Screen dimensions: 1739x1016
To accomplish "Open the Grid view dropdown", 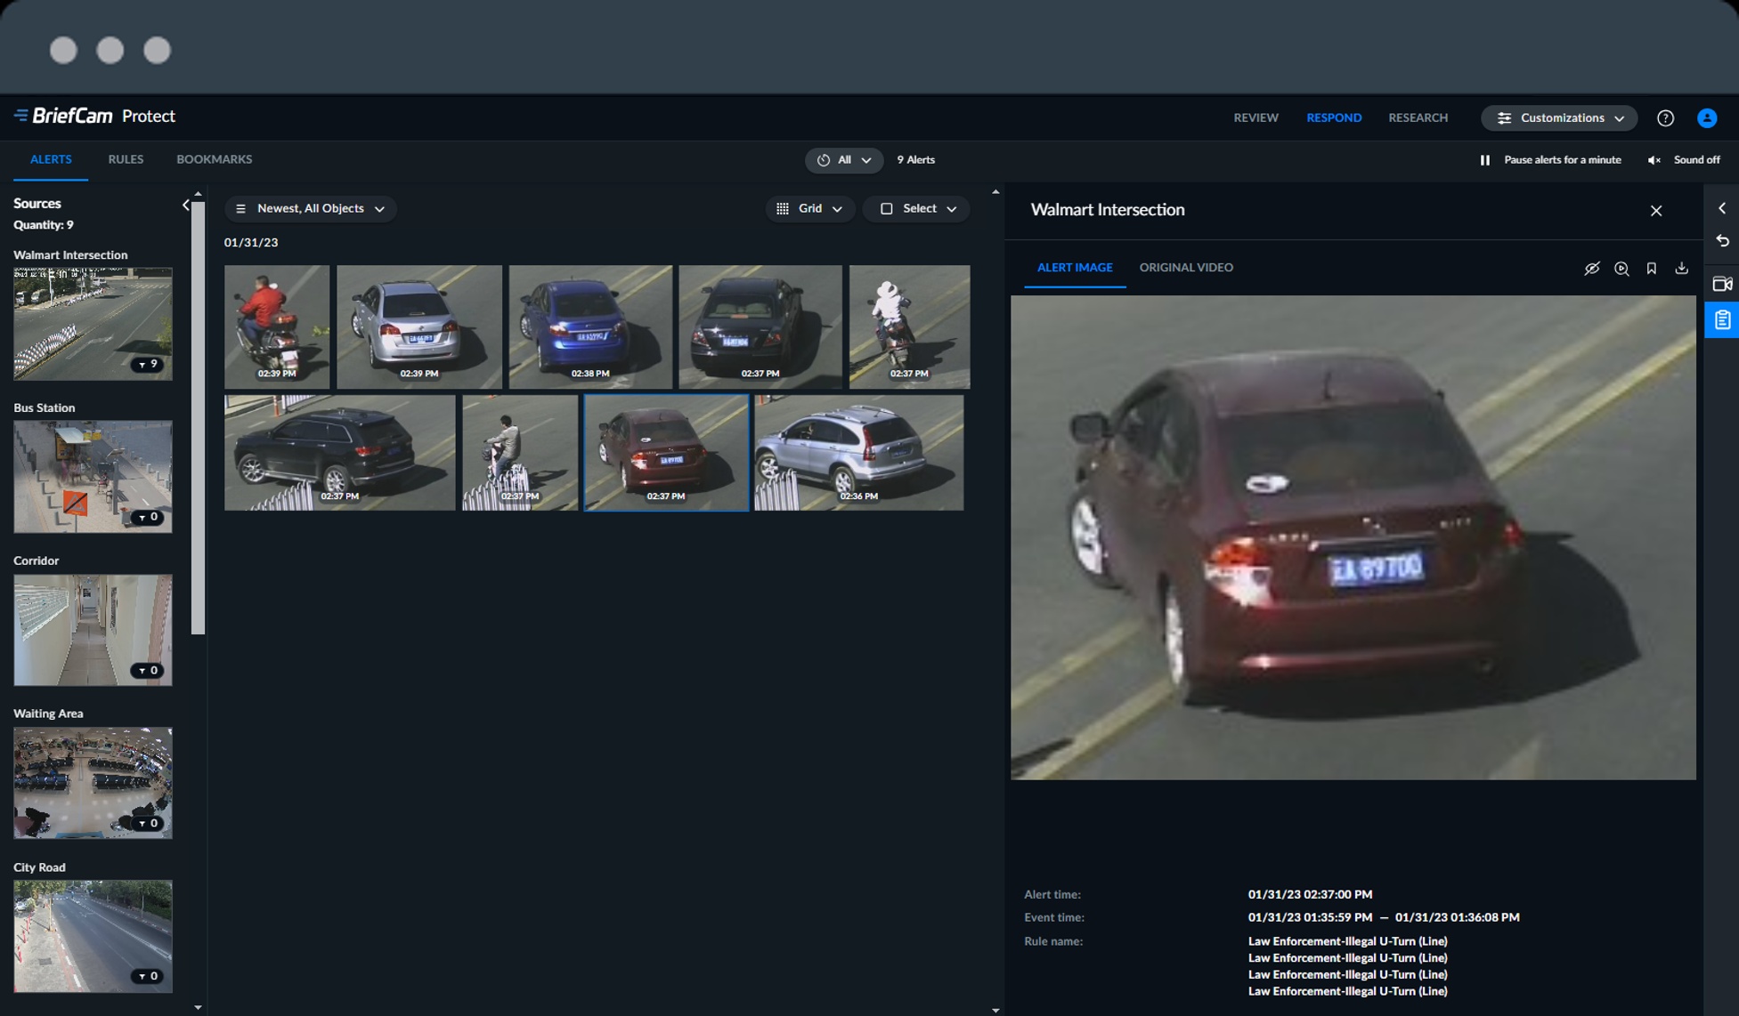I will (x=809, y=208).
